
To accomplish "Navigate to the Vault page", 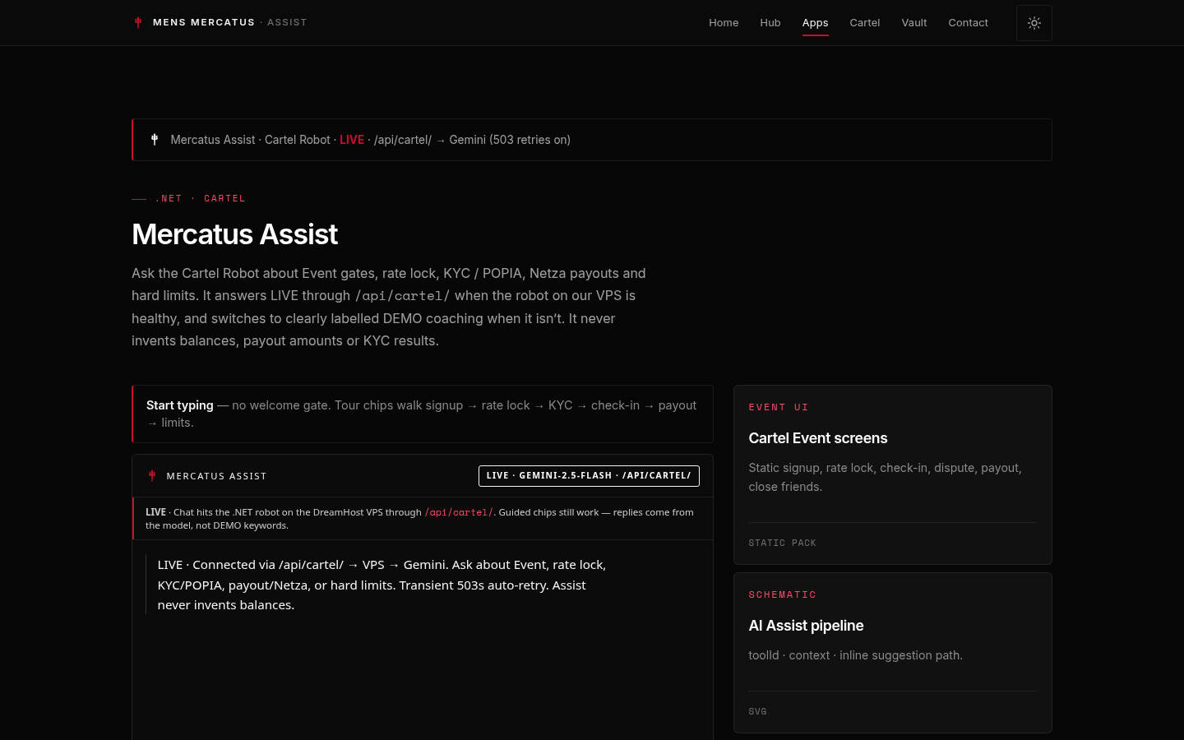I will [x=914, y=22].
